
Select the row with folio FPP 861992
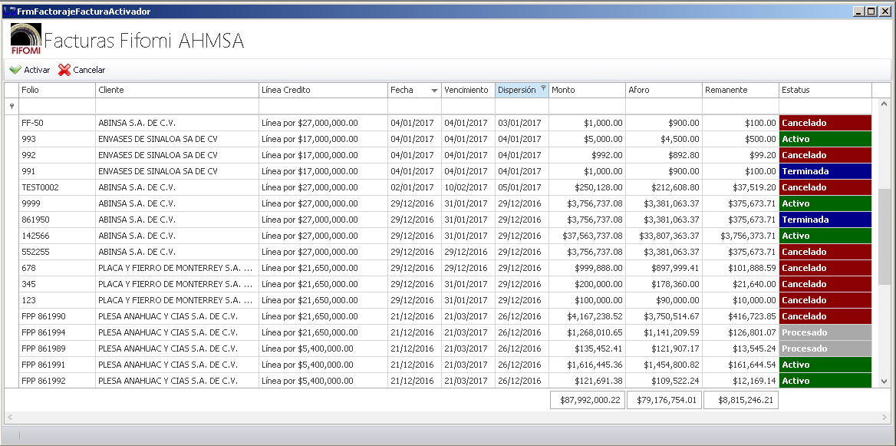point(438,381)
